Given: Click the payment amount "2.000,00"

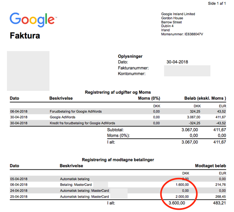Looking at the screenshot, I should (182, 197).
